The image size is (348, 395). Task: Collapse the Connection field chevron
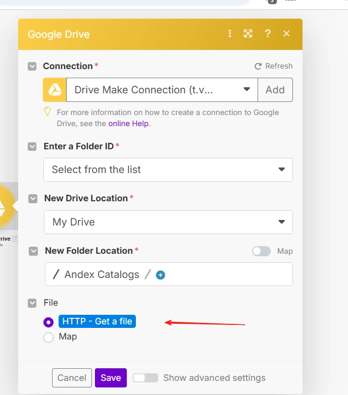click(32, 67)
